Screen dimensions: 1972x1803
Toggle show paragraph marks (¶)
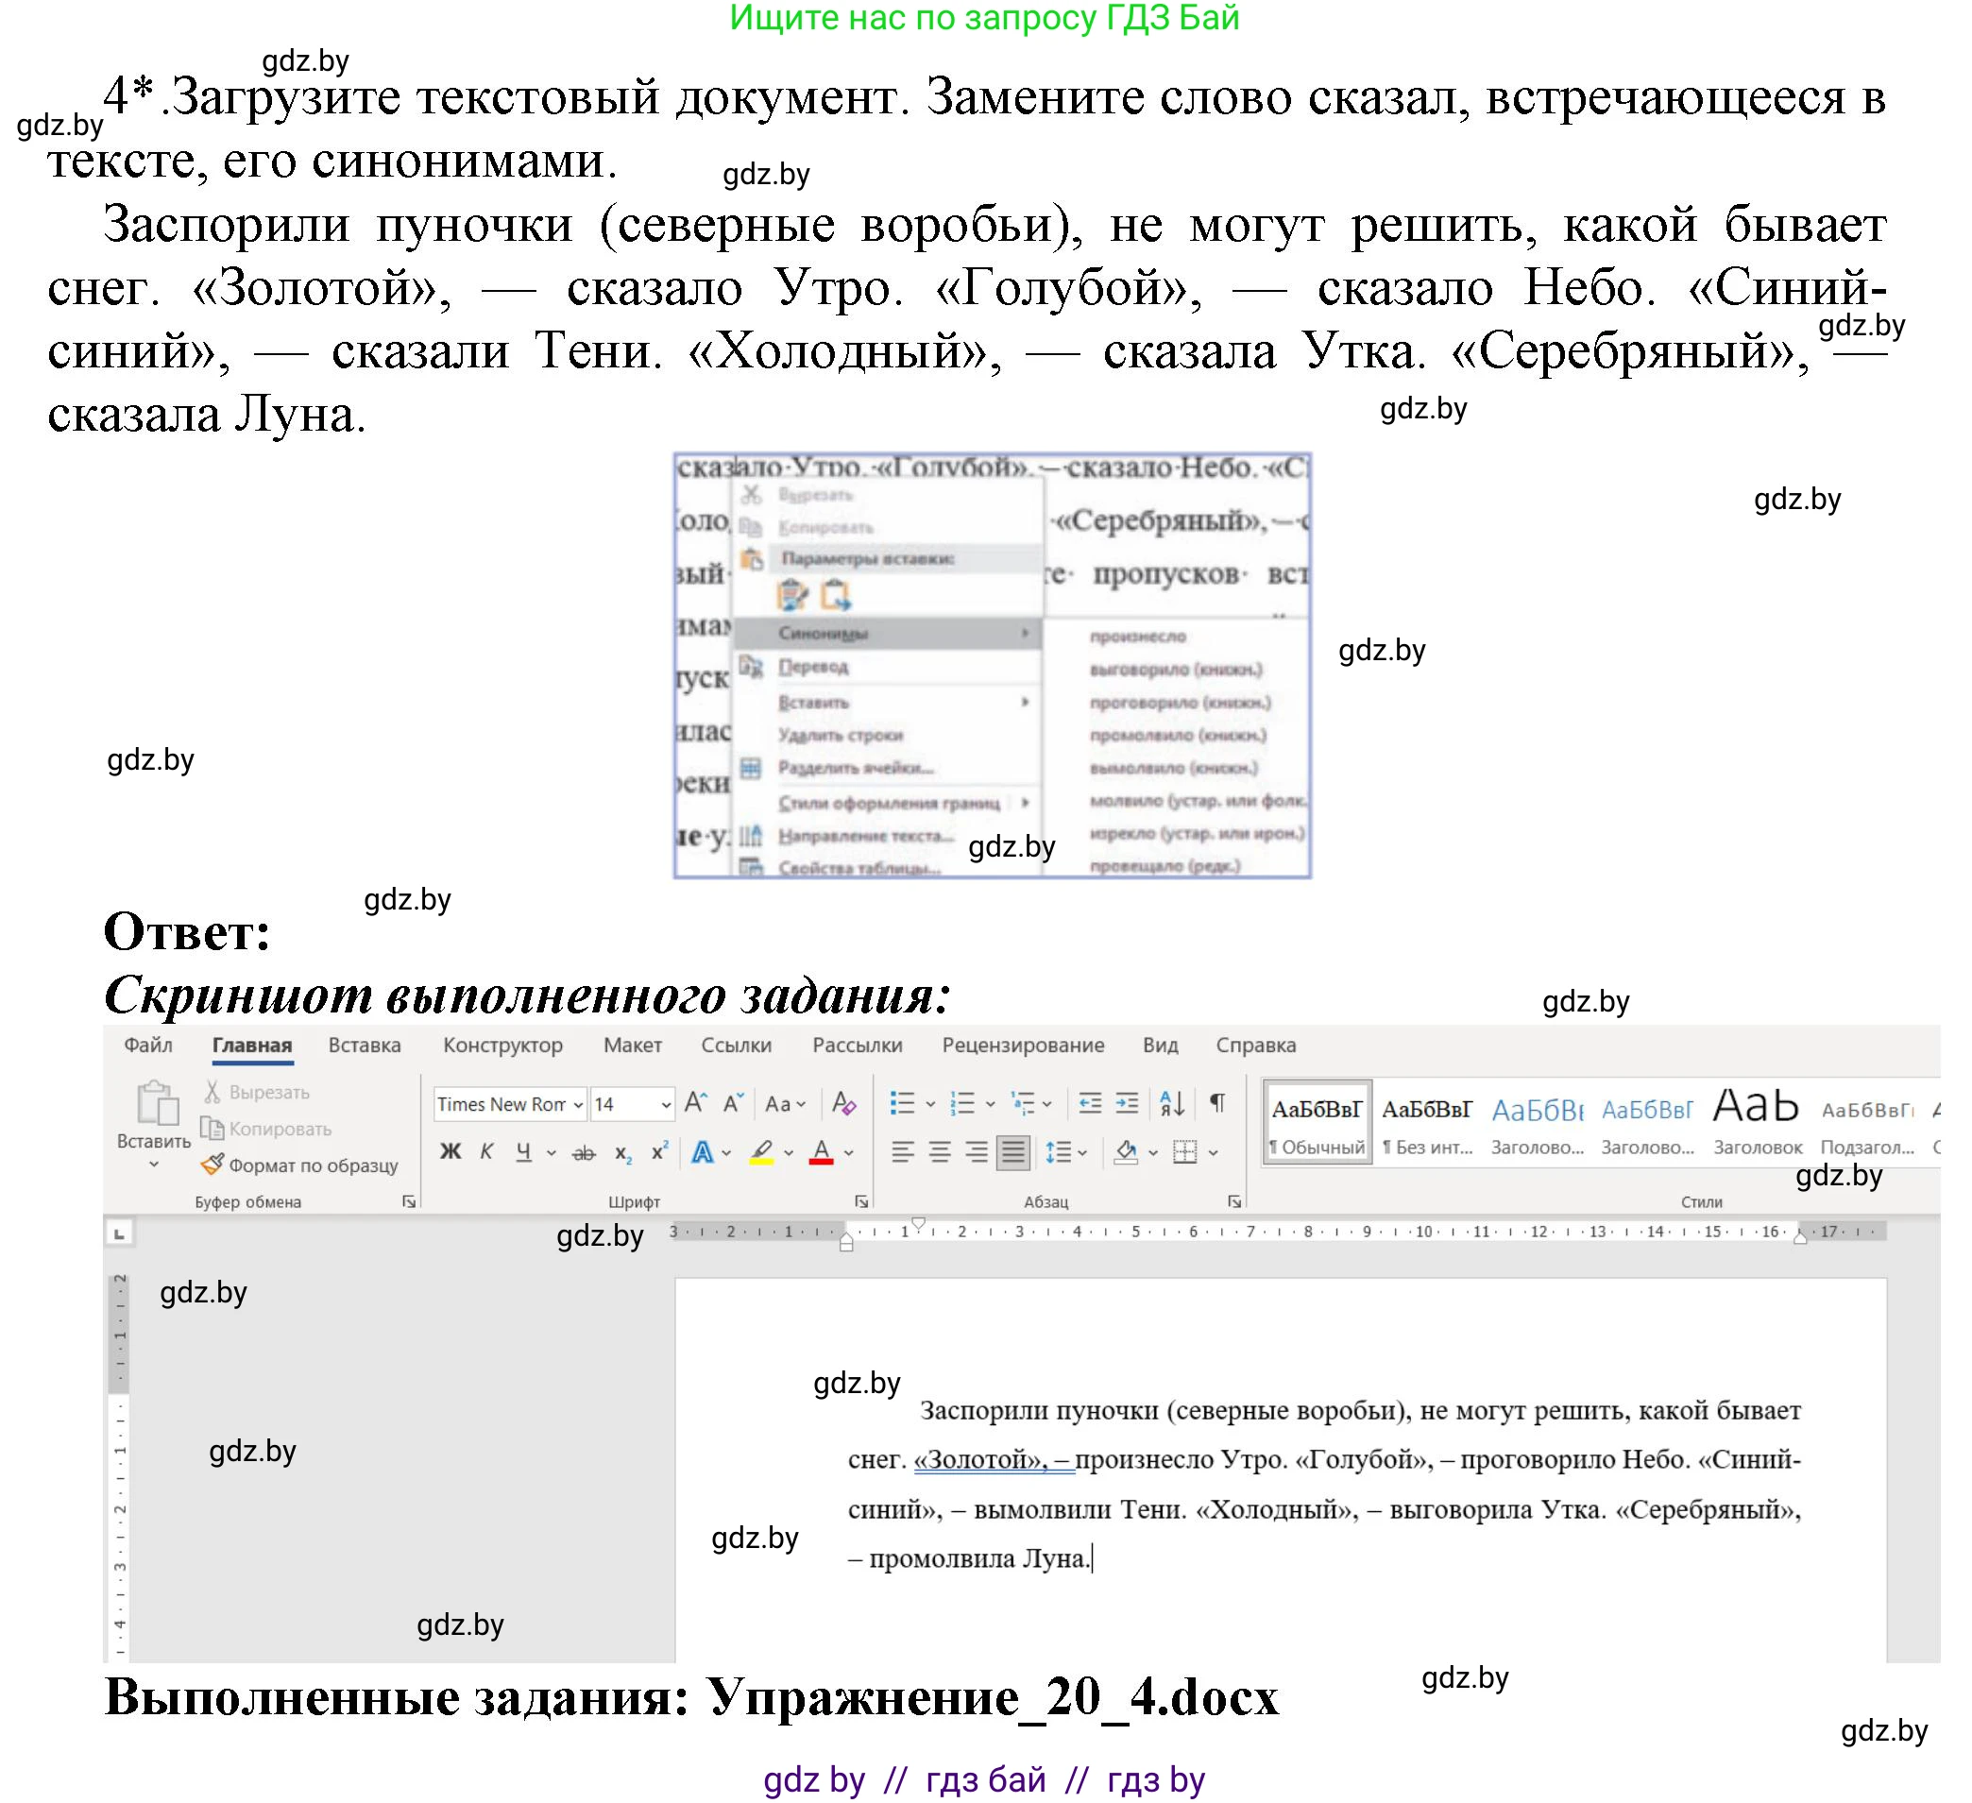pos(1216,1103)
